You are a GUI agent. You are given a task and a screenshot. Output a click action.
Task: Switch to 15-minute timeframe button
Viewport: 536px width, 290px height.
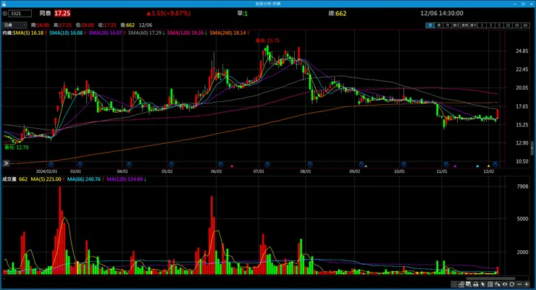pyautogui.click(x=508, y=25)
